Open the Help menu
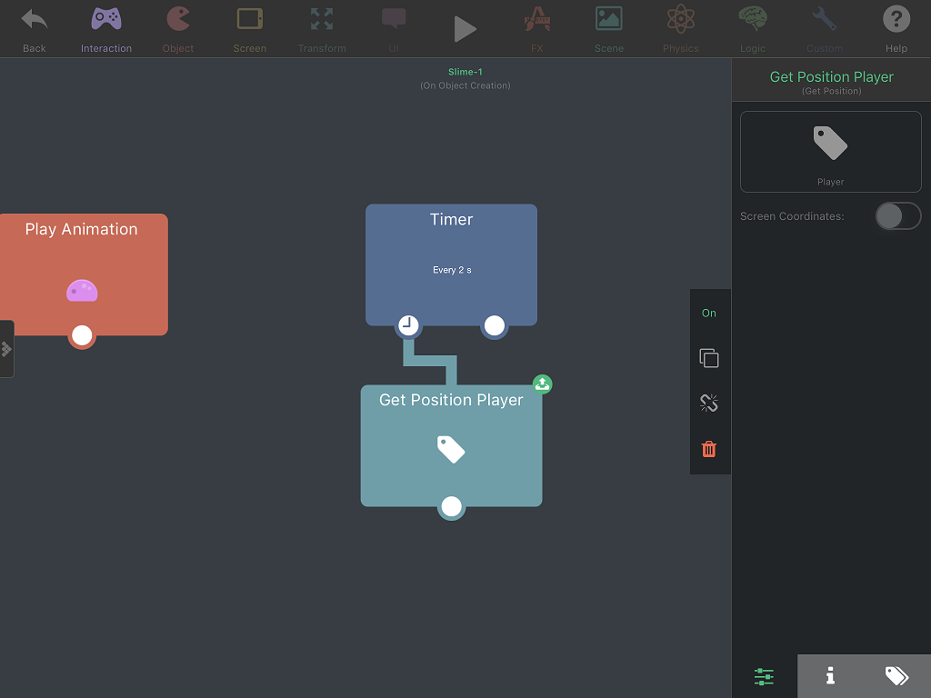 click(896, 29)
